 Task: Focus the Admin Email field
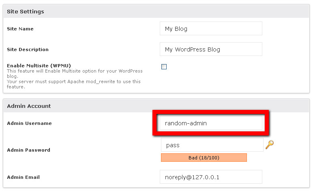click(x=211, y=177)
